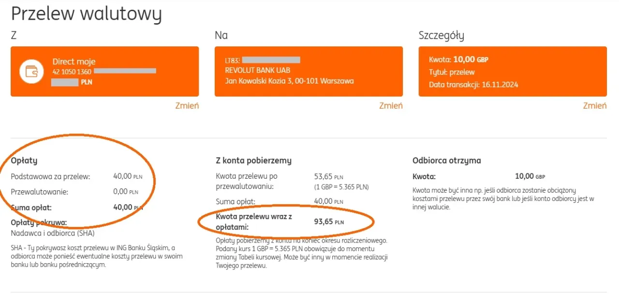Click the Z konta pobierzemy section heading

[253, 160]
